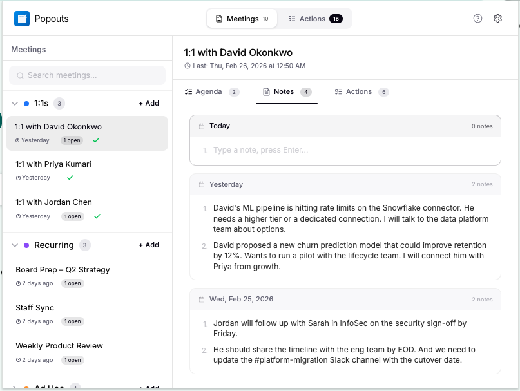520x391 pixels.
Task: Click + Add next to 1:1s
Action: tap(149, 103)
